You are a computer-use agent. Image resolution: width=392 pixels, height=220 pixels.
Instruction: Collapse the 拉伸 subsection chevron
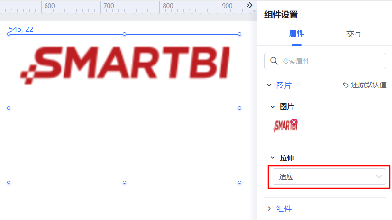coord(273,158)
